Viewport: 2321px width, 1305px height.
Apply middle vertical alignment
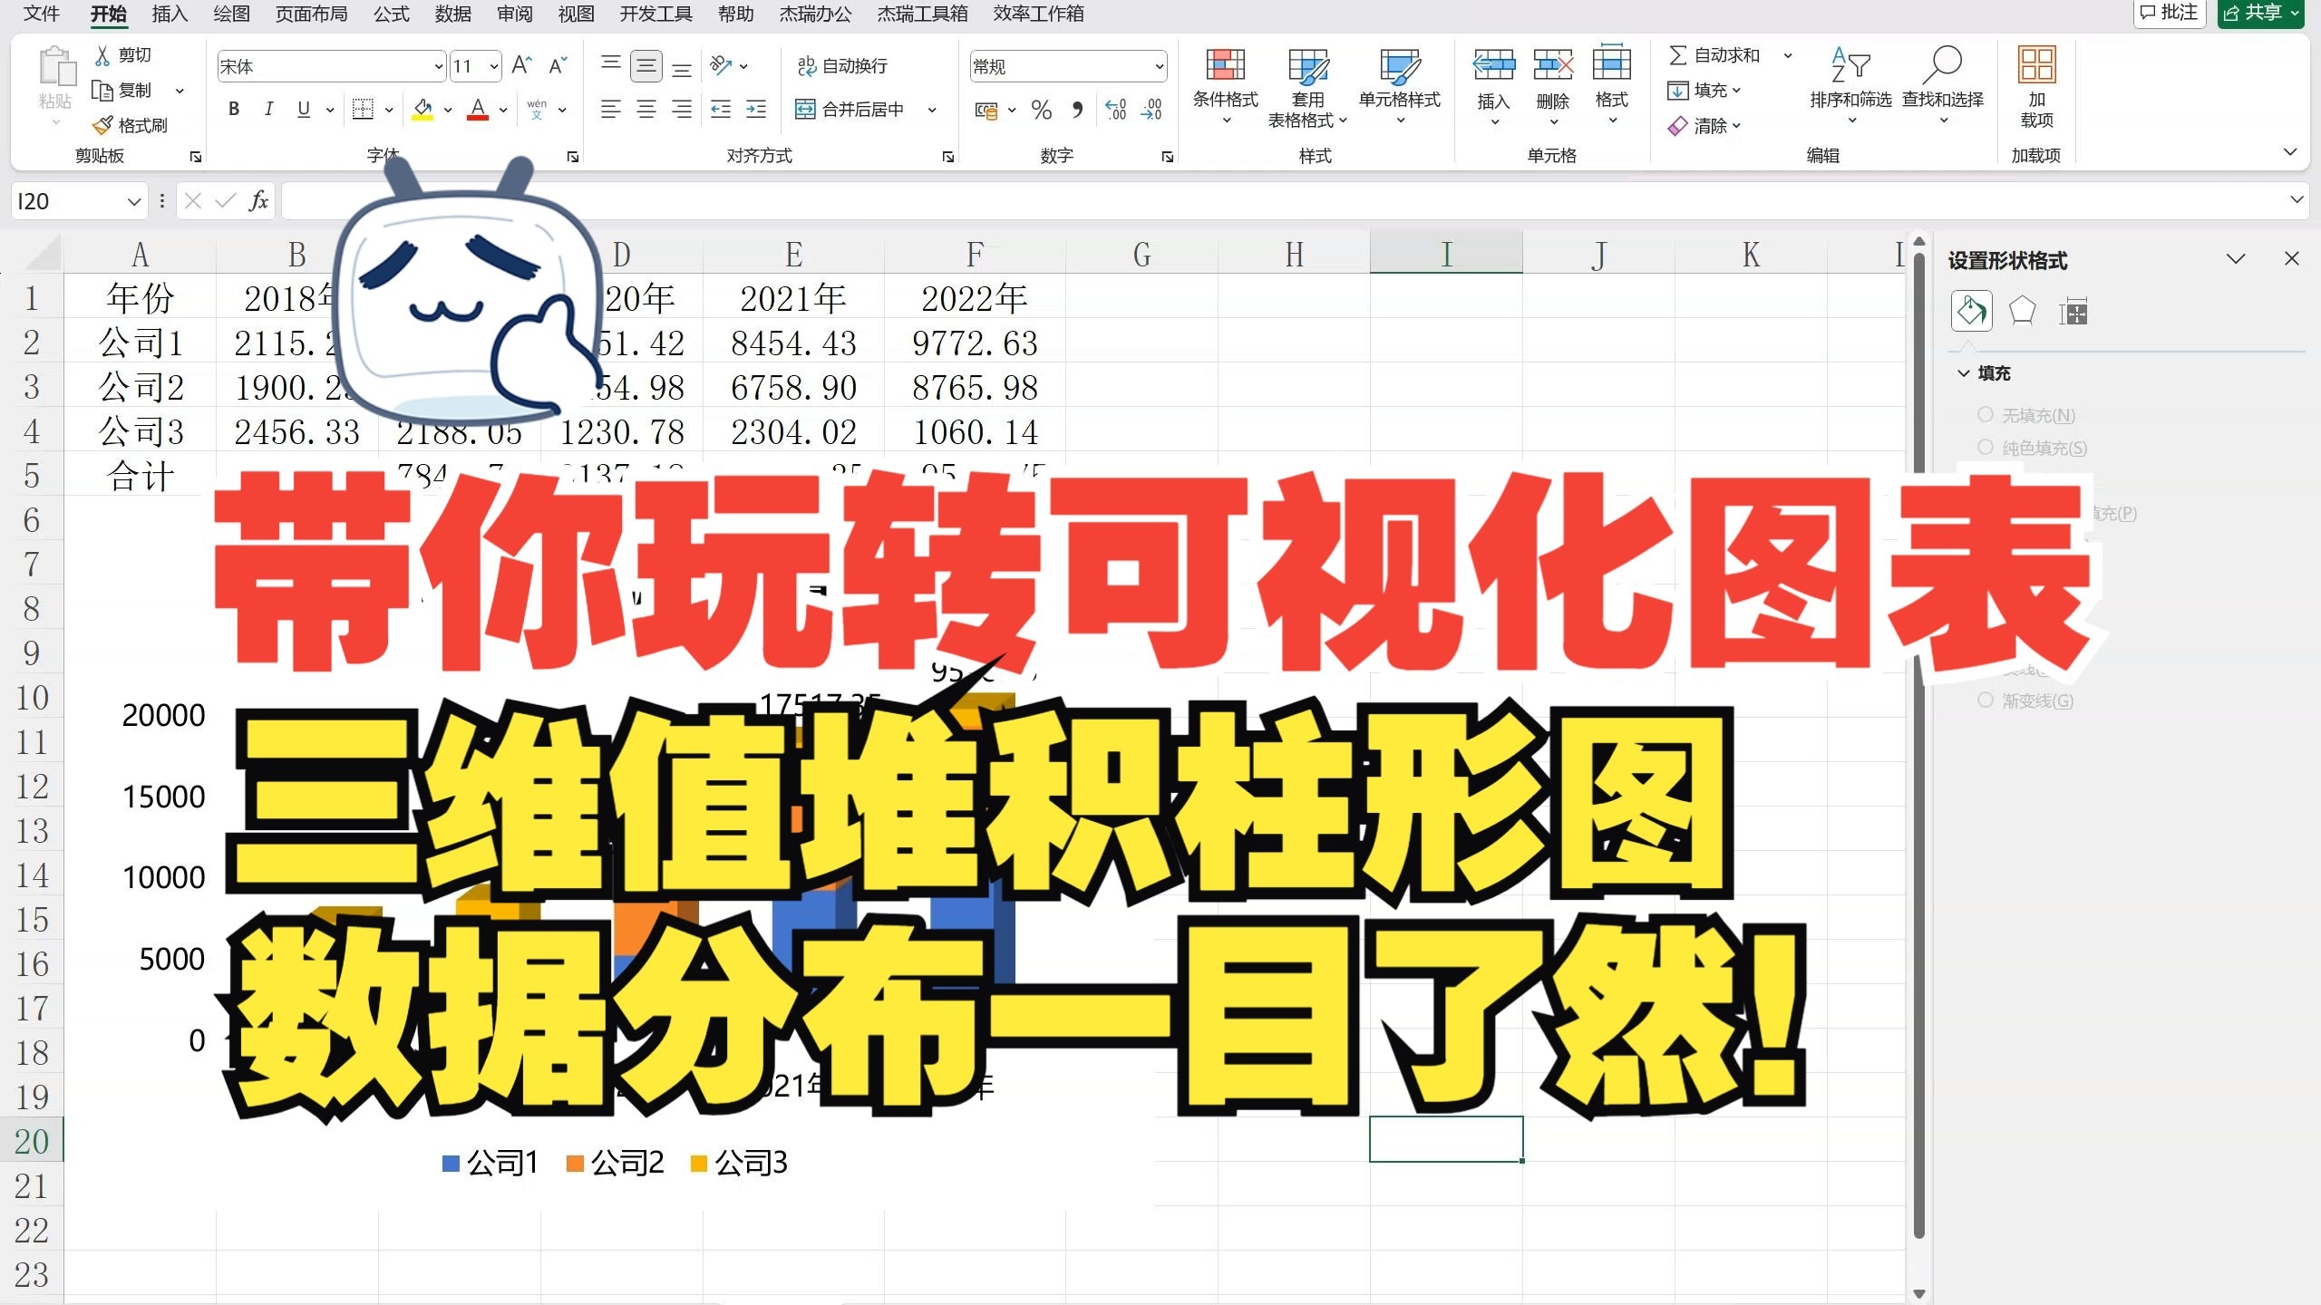[646, 66]
